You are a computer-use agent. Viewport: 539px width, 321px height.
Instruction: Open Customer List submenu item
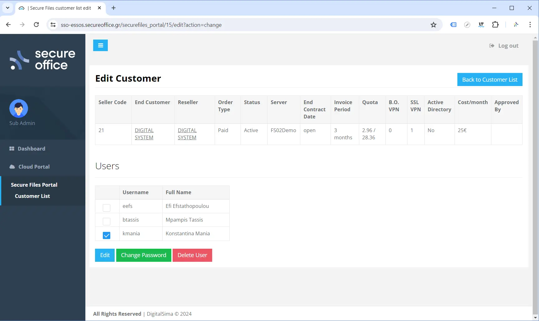[x=32, y=196]
